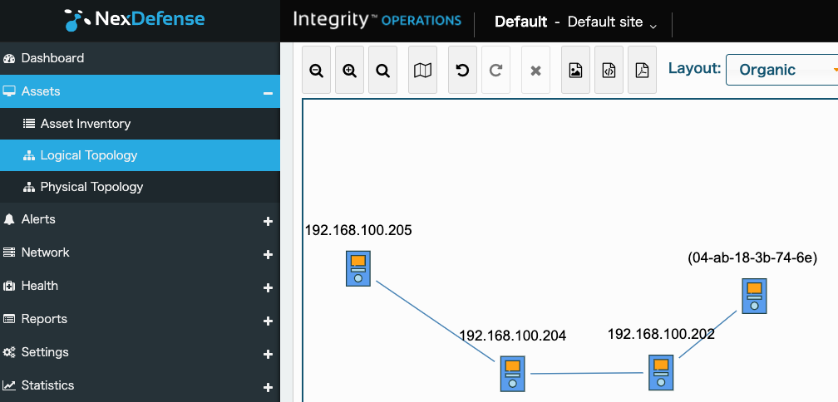838x402 pixels.
Task: Click the plain magnifier reset zoom icon
Action: point(383,71)
